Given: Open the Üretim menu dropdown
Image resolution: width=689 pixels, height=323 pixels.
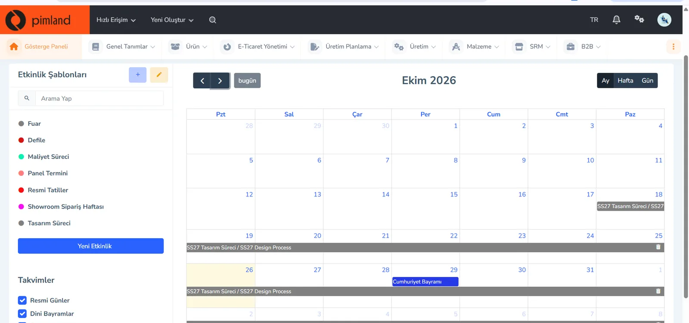Looking at the screenshot, I should click(x=414, y=47).
